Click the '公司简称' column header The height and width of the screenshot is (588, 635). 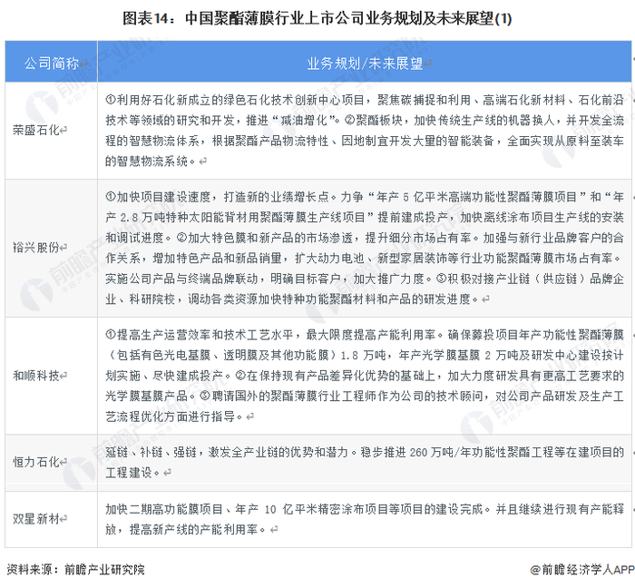(51, 62)
